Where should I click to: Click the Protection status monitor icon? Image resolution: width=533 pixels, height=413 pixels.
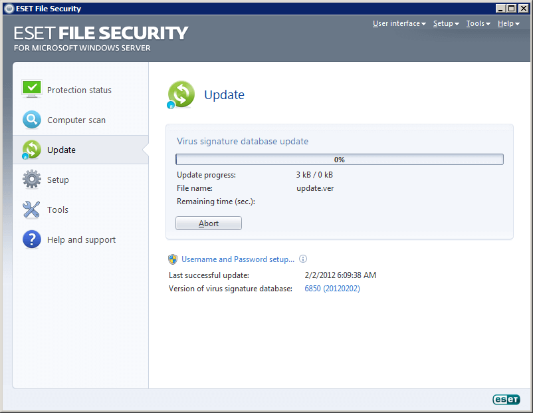[32, 89]
